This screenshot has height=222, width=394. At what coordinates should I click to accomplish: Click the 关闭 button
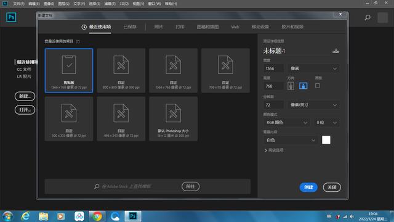coord(332,187)
